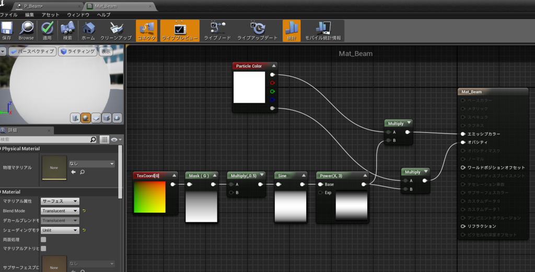The height and width of the screenshot is (272, 535).
Task: Open the ウィンドウ menu
Action: point(78,15)
